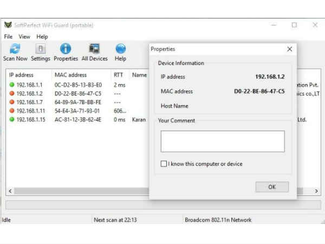Viewport: 325px width, 244px height.
Task: Sort by the IP address column header
Action: point(21,75)
